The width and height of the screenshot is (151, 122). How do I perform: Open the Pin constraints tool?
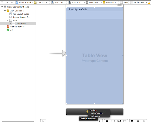pyautogui.click(x=113, y=121)
